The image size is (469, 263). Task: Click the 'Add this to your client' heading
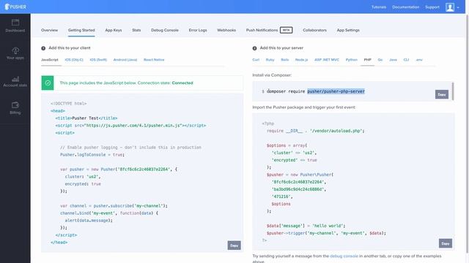[70, 47]
